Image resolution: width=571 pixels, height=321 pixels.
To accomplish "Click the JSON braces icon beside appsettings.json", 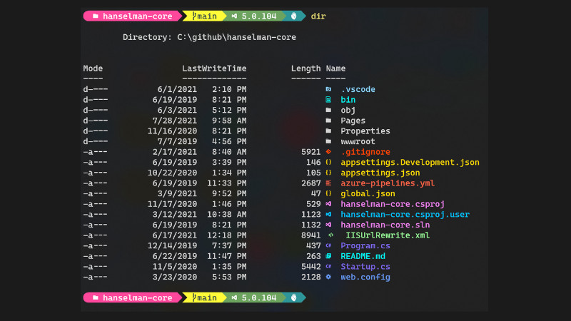I will (328, 173).
